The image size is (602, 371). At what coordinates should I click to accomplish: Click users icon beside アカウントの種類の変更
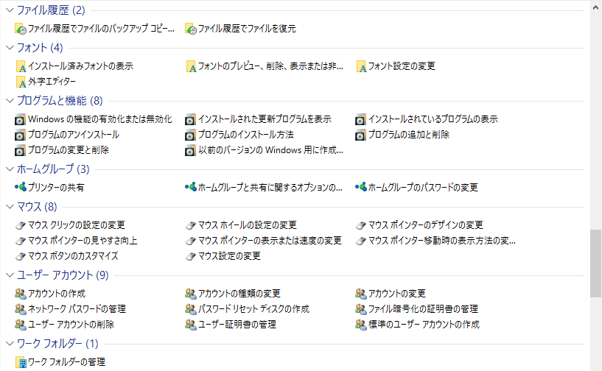click(190, 294)
